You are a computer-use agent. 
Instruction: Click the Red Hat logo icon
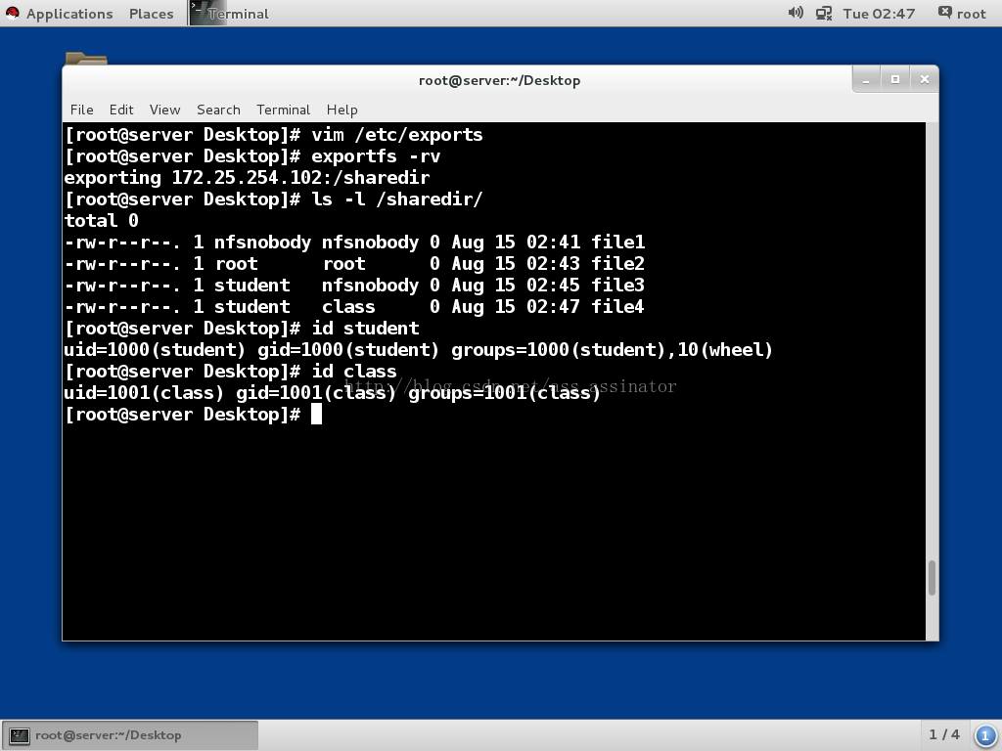[x=12, y=13]
